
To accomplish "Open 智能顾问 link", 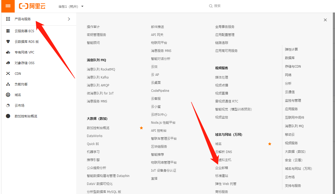I will tap(93, 43).
